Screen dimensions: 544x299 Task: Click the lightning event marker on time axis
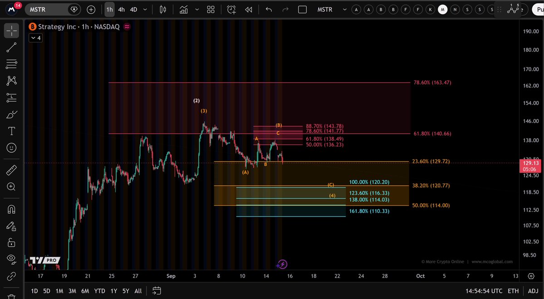[282, 265]
